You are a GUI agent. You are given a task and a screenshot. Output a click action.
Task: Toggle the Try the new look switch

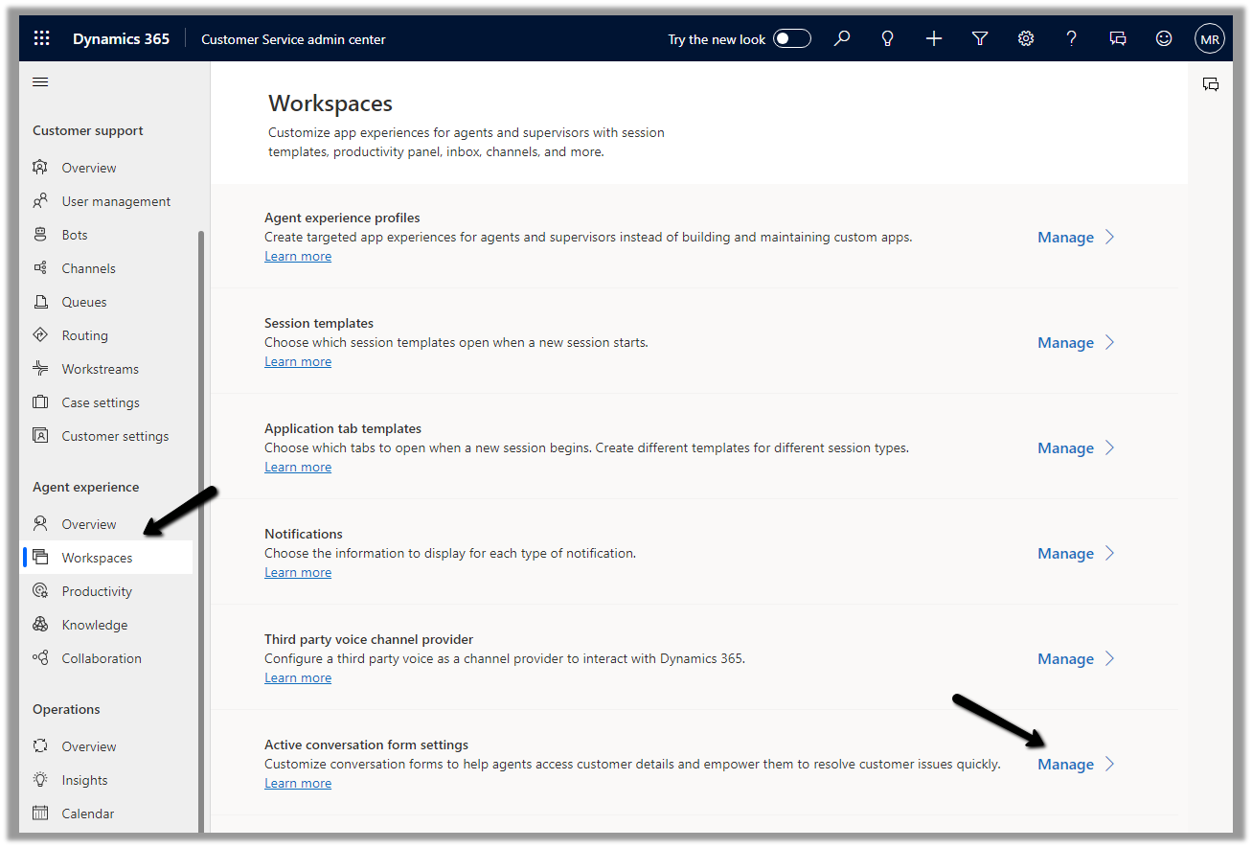tap(792, 38)
